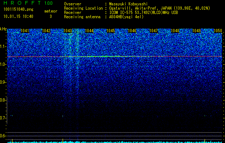Click the 1041 time marker
This screenshot has width=225, height=143.
25,31
